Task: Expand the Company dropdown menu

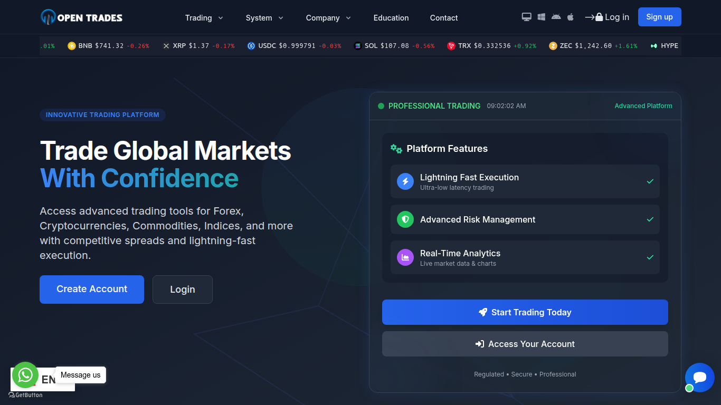Action: click(x=329, y=17)
